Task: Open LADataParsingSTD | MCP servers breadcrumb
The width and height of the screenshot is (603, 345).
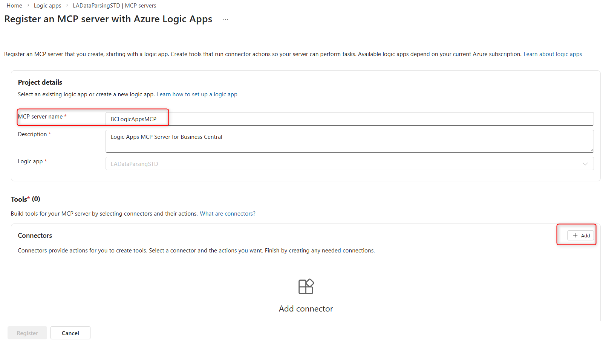Action: [114, 6]
